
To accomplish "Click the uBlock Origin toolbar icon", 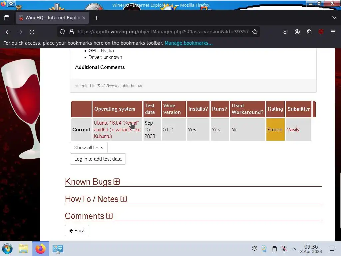I will coord(321,32).
